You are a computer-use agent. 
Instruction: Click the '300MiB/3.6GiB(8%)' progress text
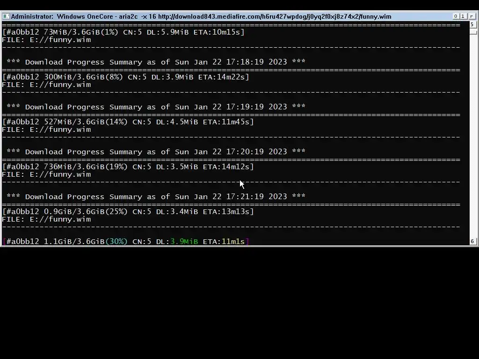point(83,77)
